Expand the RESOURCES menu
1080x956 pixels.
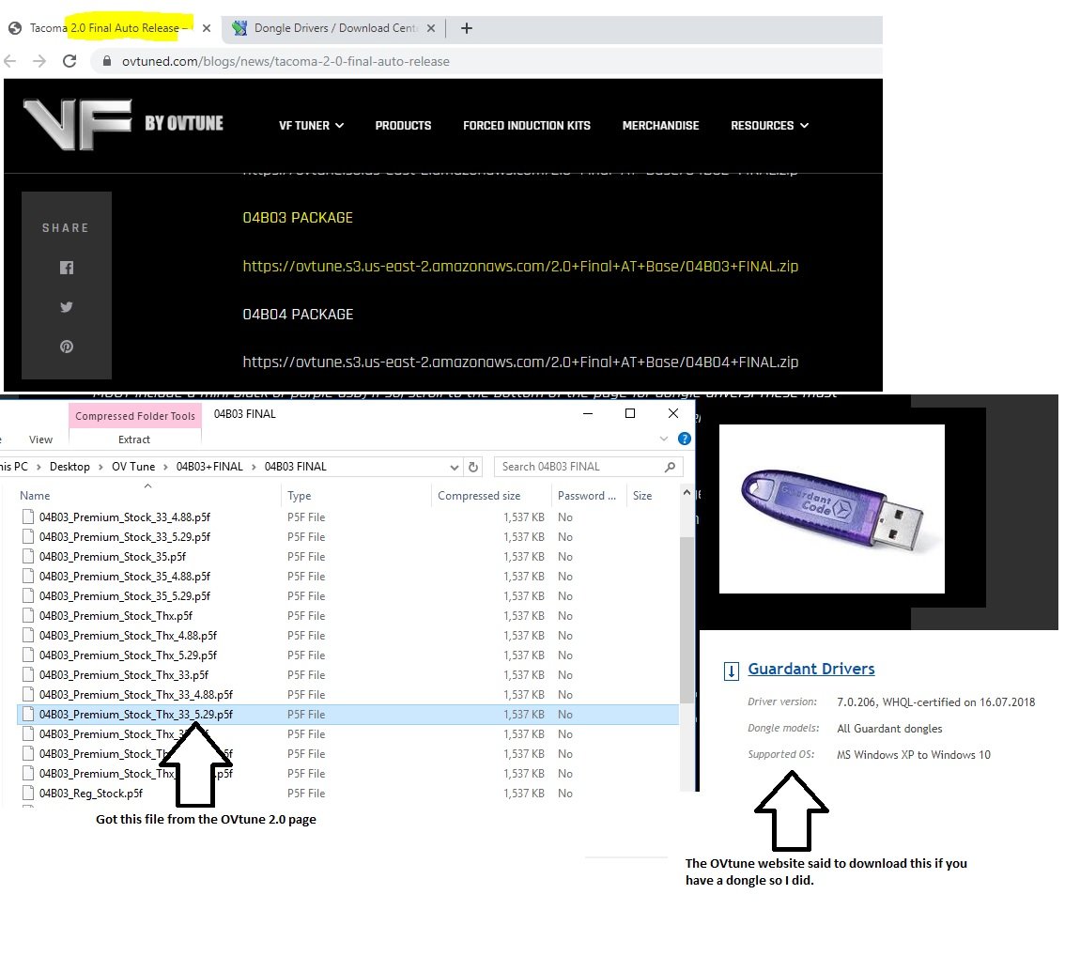point(769,125)
